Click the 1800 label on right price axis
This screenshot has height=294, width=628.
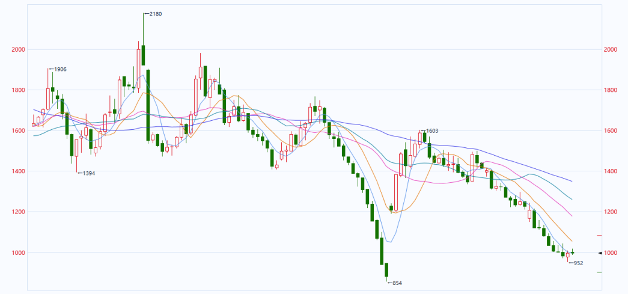(x=610, y=90)
